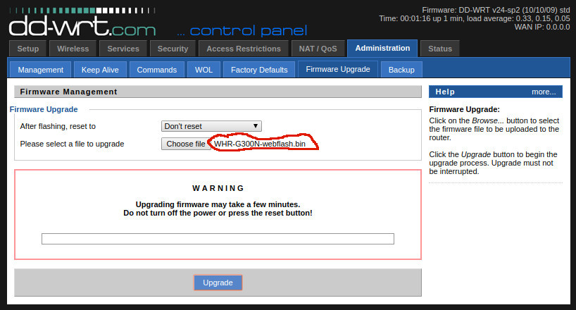The image size is (576, 310).
Task: Open the Setup tab
Action: point(28,49)
